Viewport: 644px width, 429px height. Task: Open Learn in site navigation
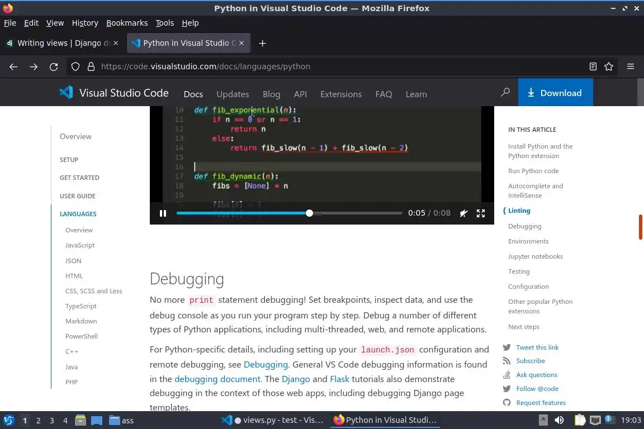(416, 94)
